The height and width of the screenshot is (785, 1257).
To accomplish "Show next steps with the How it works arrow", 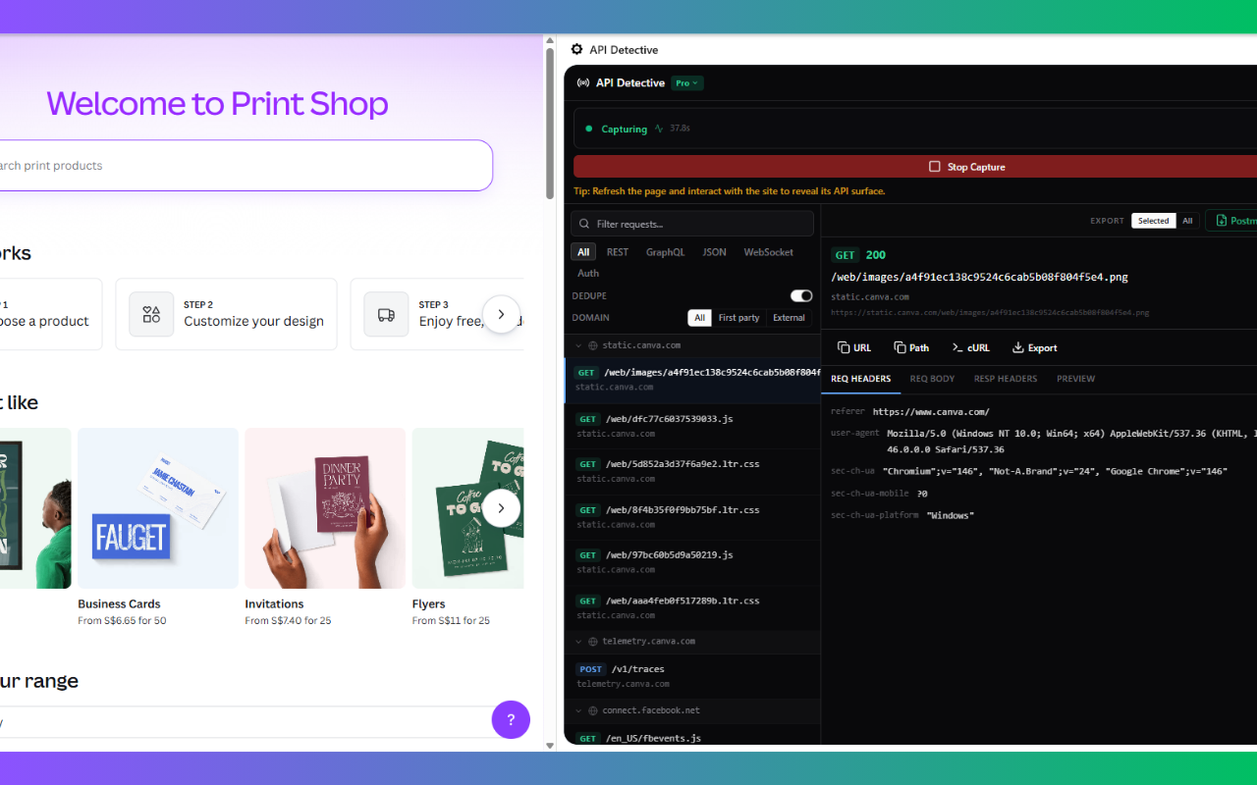I will (x=501, y=314).
